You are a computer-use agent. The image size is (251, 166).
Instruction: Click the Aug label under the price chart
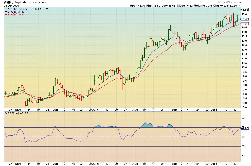pyautogui.click(x=135, y=110)
